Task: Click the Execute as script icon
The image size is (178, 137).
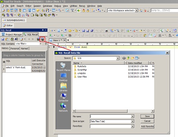Action: (x=63, y=36)
